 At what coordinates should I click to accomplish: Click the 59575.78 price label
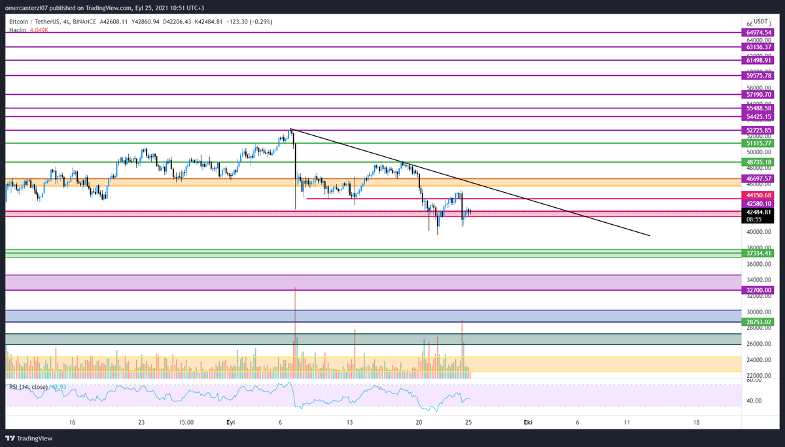tap(759, 76)
